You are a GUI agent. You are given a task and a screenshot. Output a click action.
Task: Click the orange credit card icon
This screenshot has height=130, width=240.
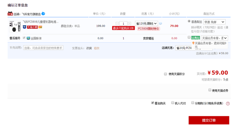[40, 27]
